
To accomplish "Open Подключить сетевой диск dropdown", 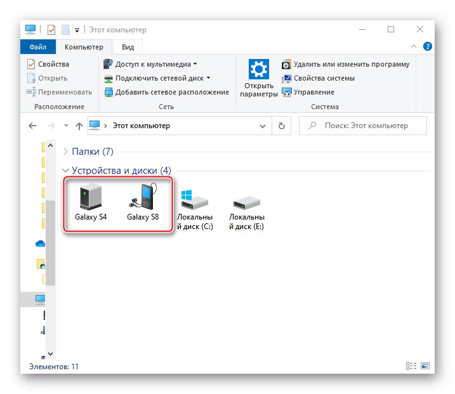I will (x=157, y=78).
